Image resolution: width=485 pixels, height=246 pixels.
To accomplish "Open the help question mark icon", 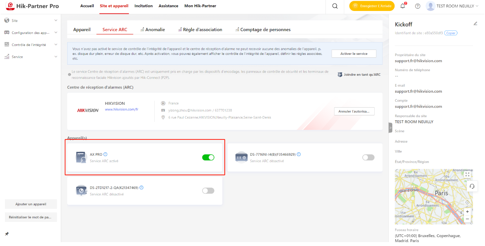I will [x=418, y=6].
